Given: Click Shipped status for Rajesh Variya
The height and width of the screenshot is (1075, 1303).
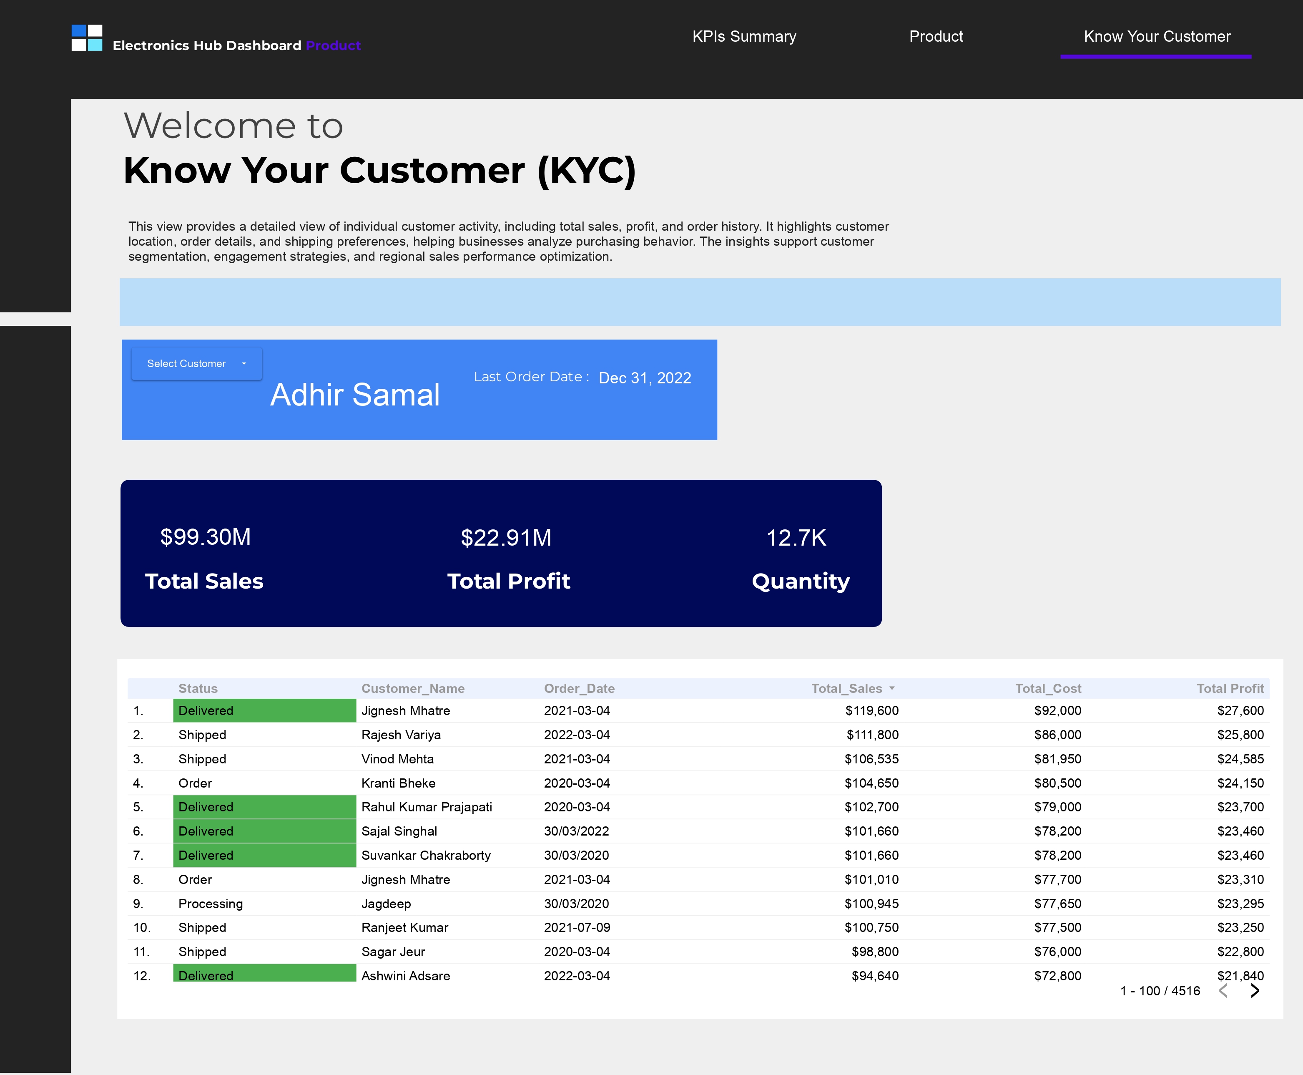Looking at the screenshot, I should (202, 735).
